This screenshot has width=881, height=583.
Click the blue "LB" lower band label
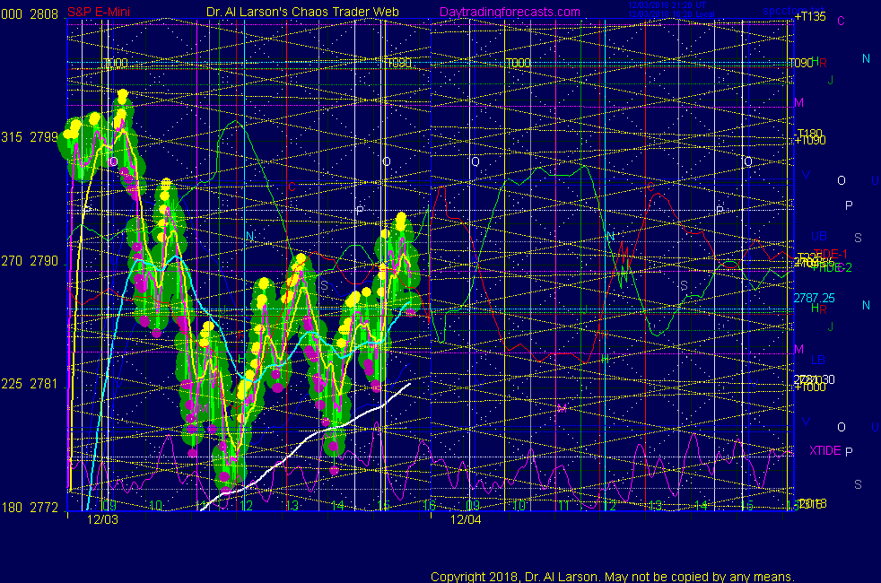[817, 360]
